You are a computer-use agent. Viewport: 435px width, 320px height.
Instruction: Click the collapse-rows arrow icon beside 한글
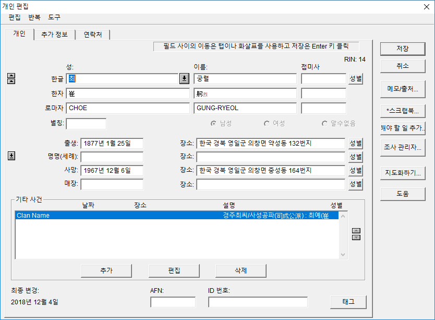point(11,79)
